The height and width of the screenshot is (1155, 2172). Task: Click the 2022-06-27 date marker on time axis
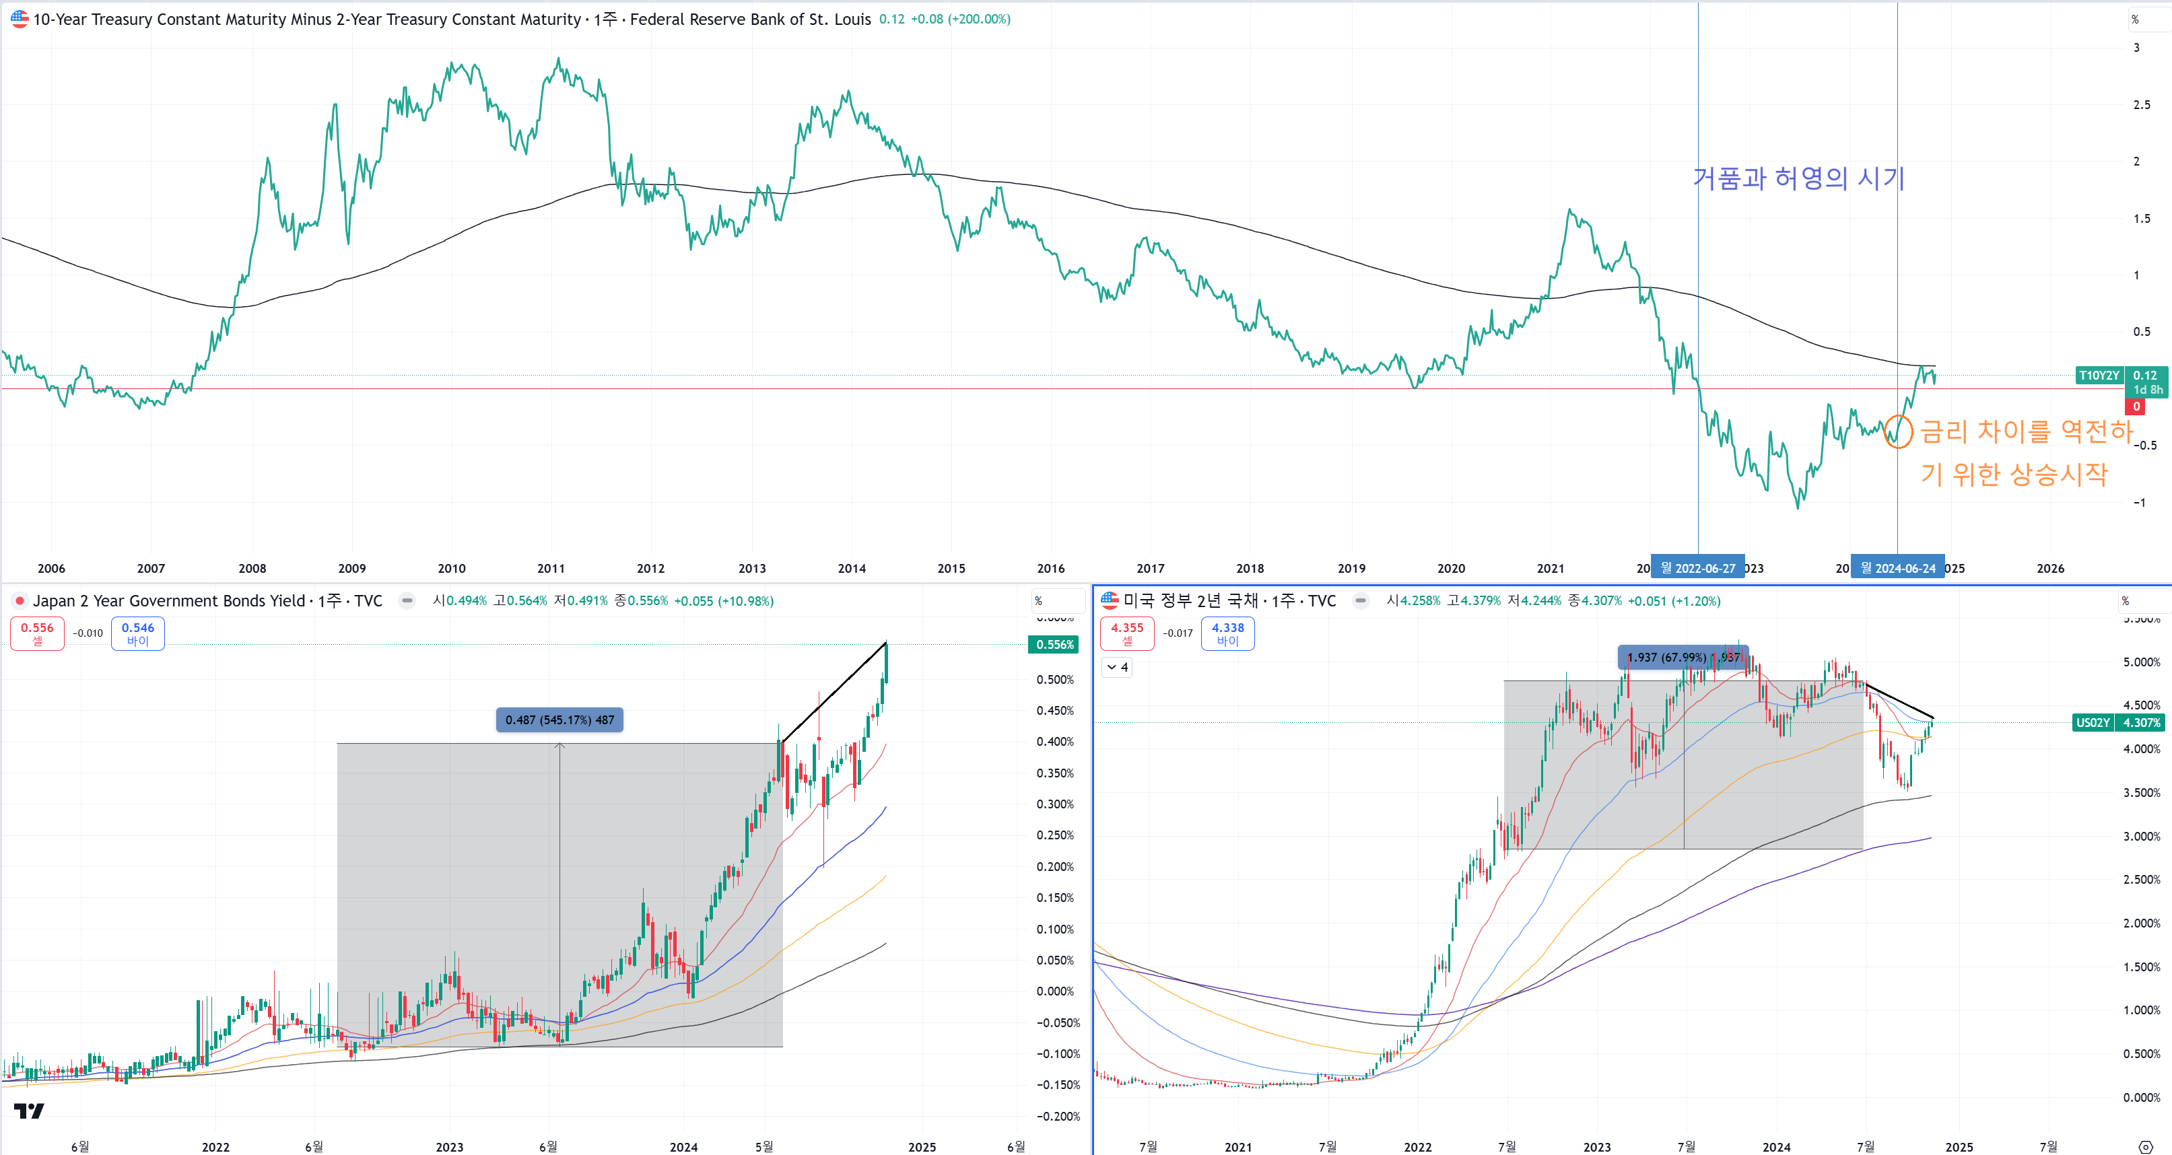tap(1697, 568)
